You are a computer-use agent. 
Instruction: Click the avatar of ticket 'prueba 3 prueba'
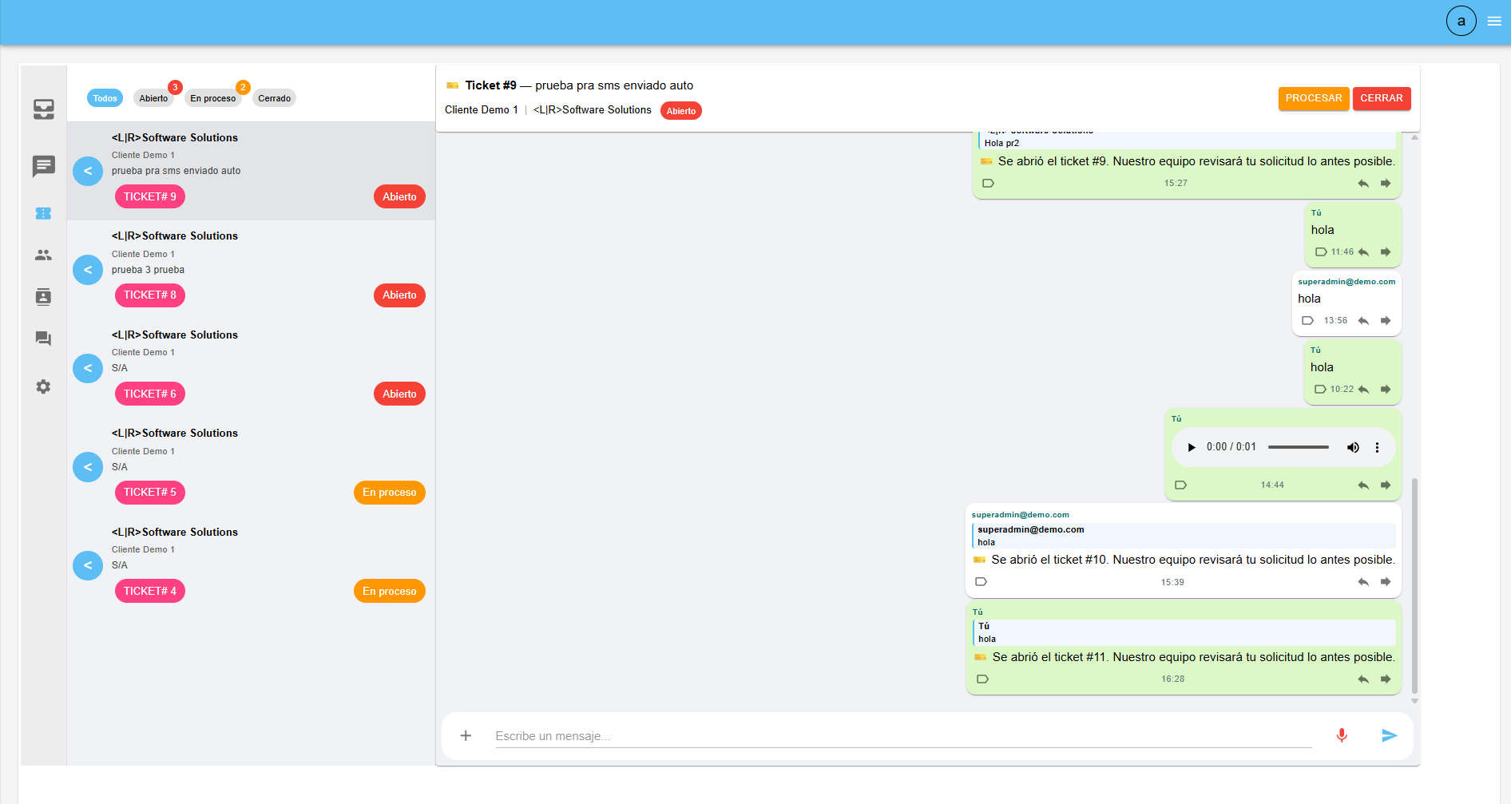88,270
